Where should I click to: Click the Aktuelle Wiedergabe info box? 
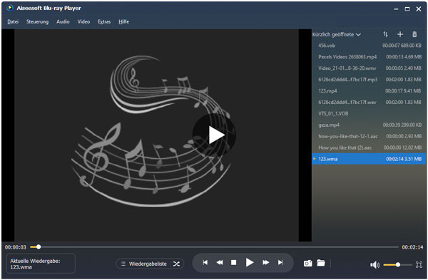tap(41, 264)
